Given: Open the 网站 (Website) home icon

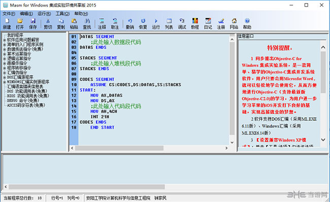Looking at the screenshot, I should [x=234, y=23].
